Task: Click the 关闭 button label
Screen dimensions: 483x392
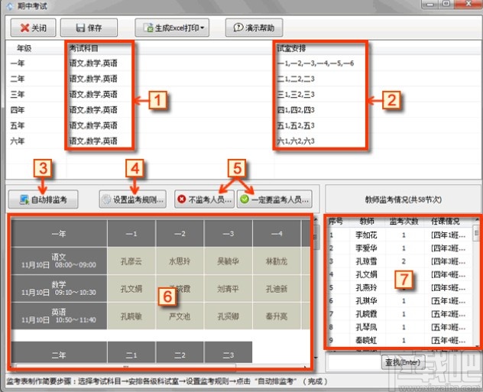Action: [x=39, y=28]
